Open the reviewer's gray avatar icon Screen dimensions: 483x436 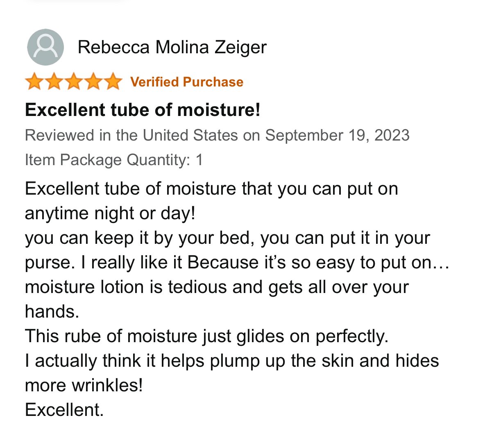click(x=45, y=47)
